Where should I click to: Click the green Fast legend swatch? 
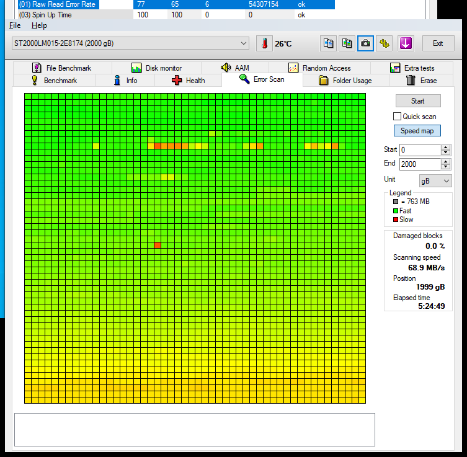(396, 211)
